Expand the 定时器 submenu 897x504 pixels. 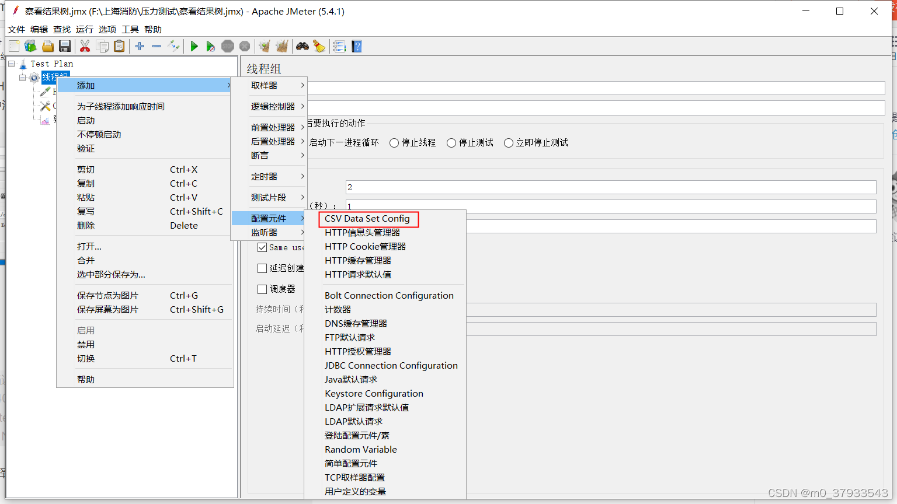click(269, 176)
